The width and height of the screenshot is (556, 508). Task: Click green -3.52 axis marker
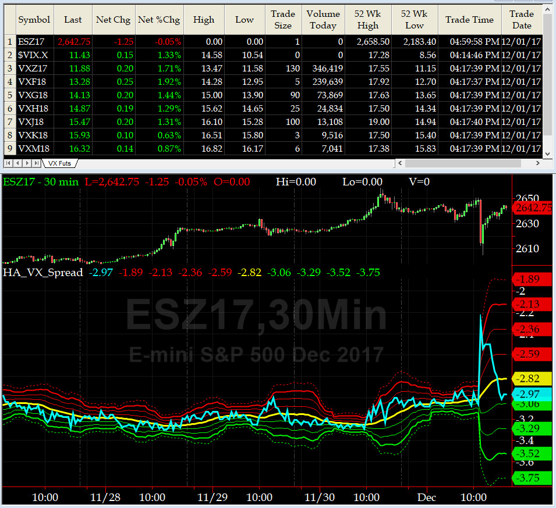(532, 453)
